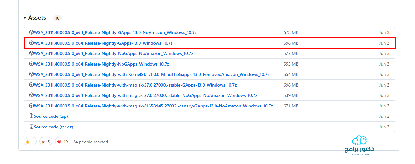Download WSA GApps-13.0_Windows_10.7z 698 MB file
This screenshot has height=164, width=415.
tap(103, 43)
